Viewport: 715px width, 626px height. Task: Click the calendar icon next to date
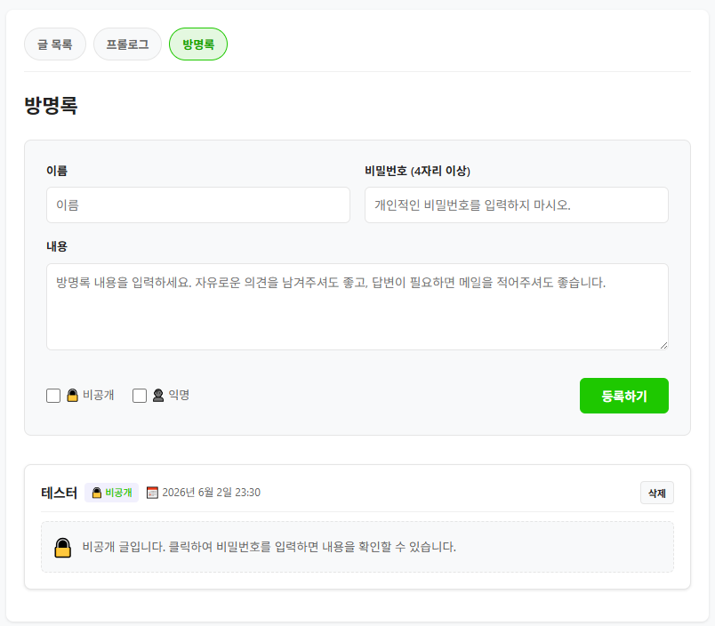(152, 493)
